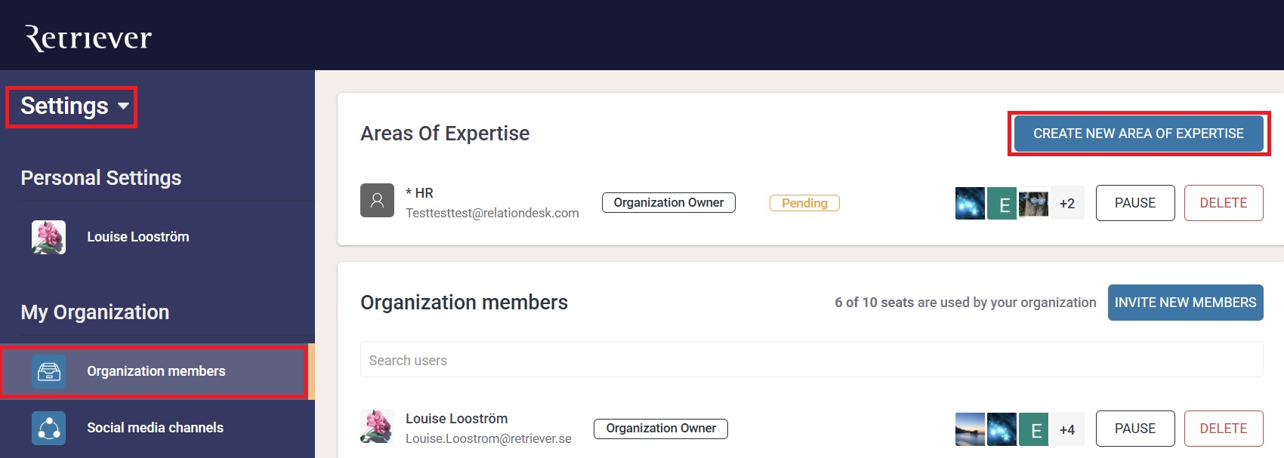Click Louise Looström's sidebar profile picture
This screenshot has height=458, width=1284.
coord(48,237)
